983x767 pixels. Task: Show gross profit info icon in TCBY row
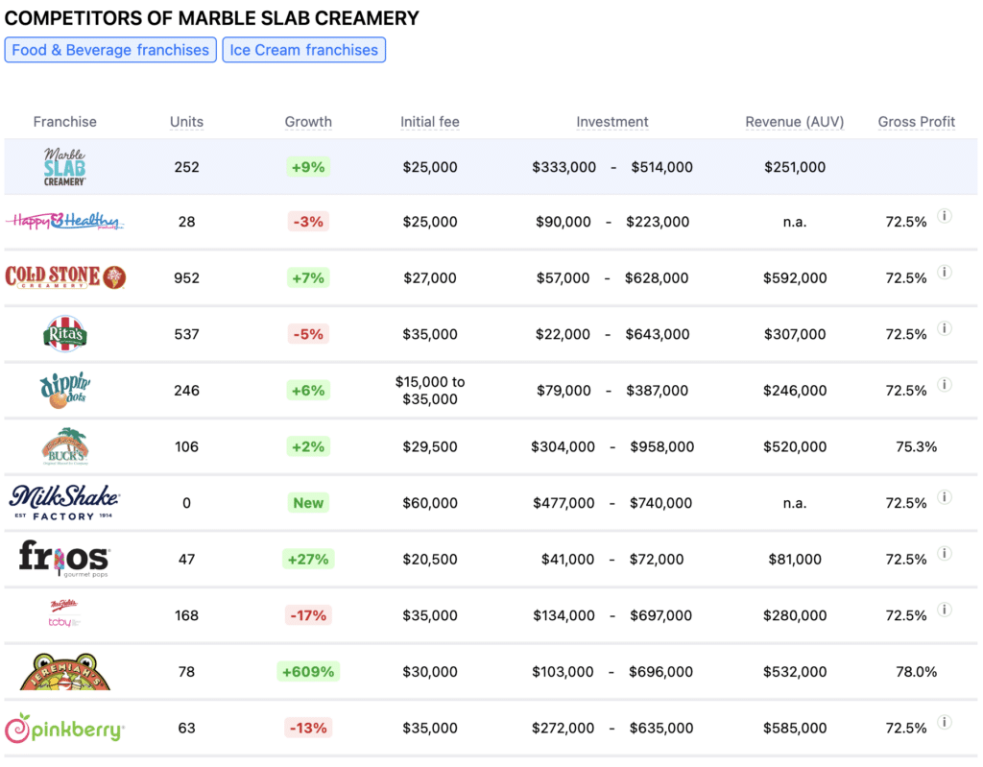(945, 610)
